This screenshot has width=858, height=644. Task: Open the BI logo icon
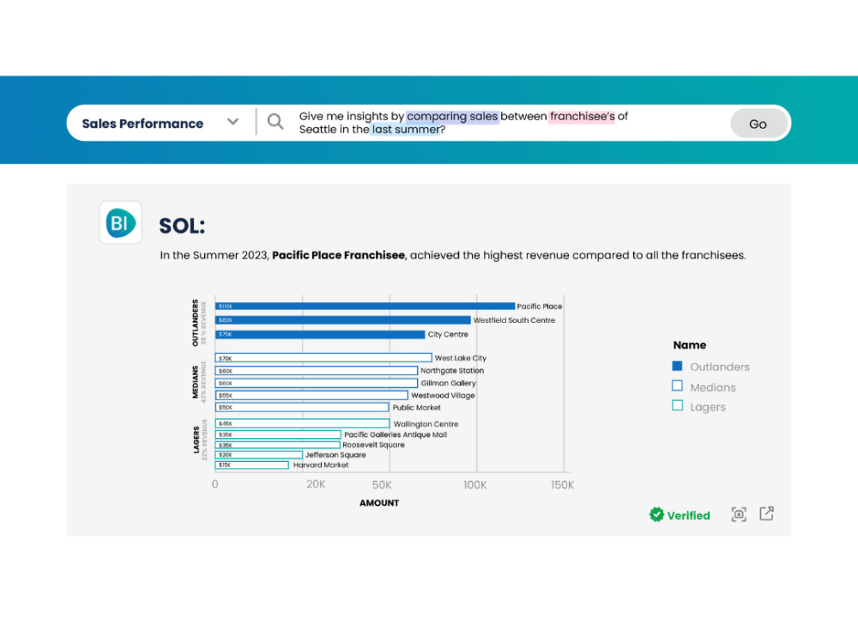120,222
